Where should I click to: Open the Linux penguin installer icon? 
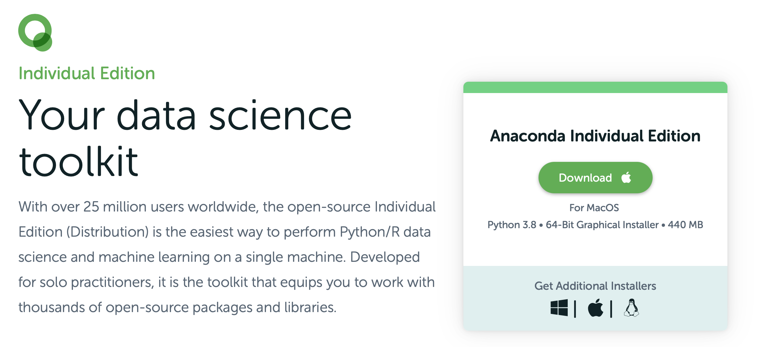click(x=631, y=308)
